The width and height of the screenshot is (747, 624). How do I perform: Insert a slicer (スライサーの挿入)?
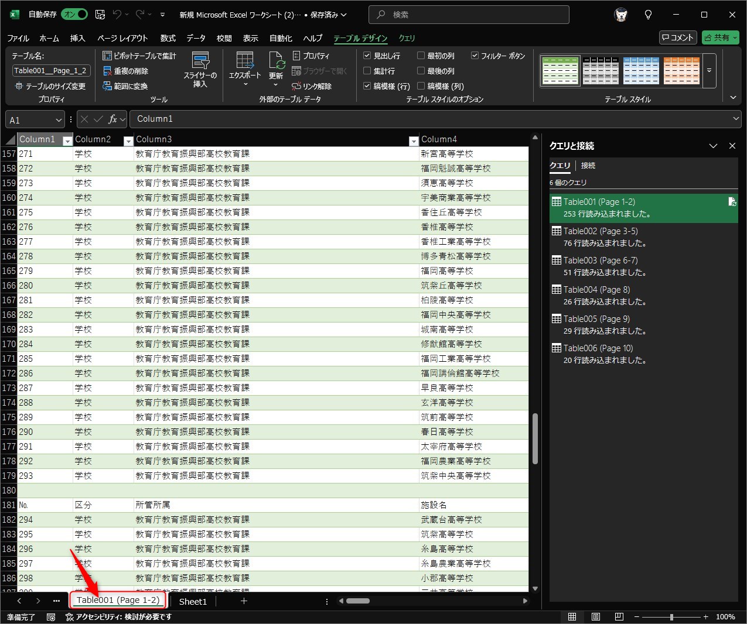200,70
